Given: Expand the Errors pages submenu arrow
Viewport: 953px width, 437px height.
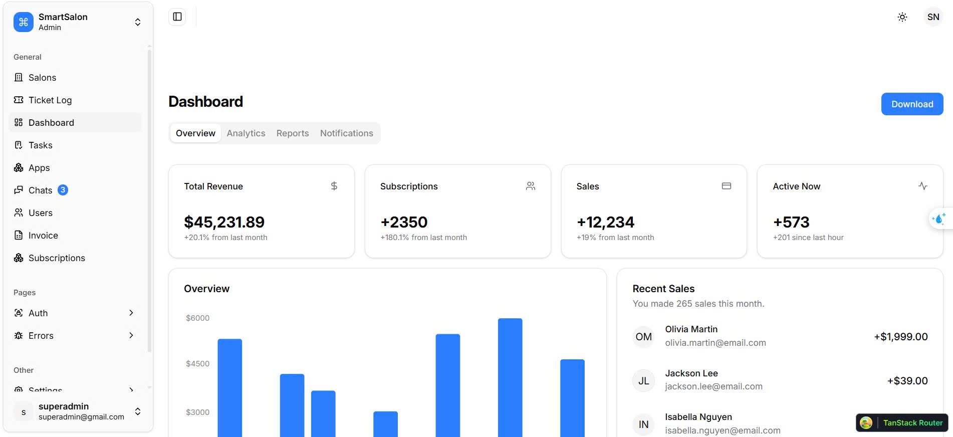Looking at the screenshot, I should point(131,335).
